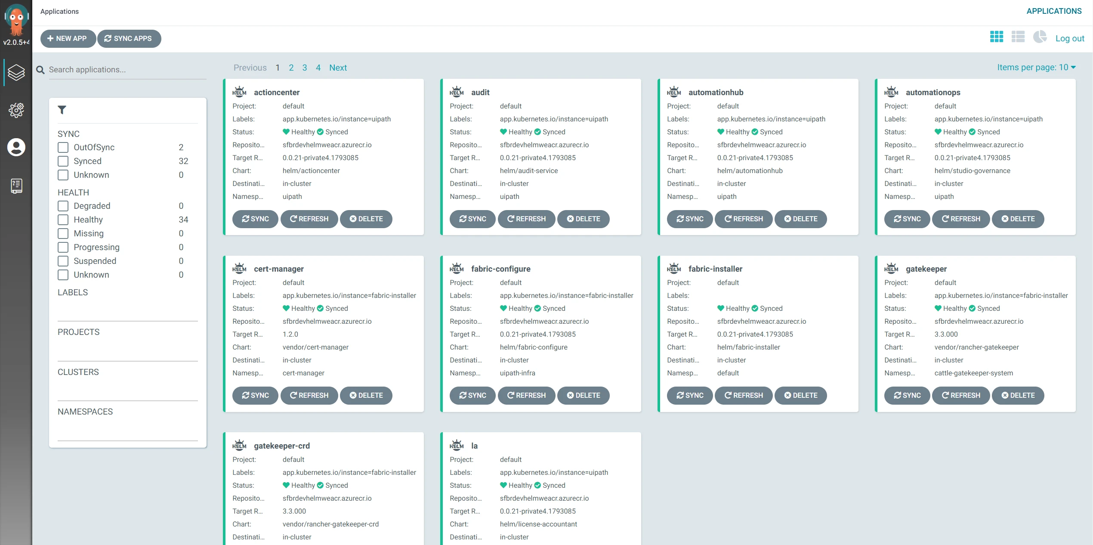Click Next in the pagination

click(x=338, y=68)
